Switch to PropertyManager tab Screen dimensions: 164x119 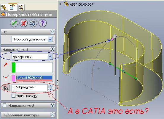point(12,7)
